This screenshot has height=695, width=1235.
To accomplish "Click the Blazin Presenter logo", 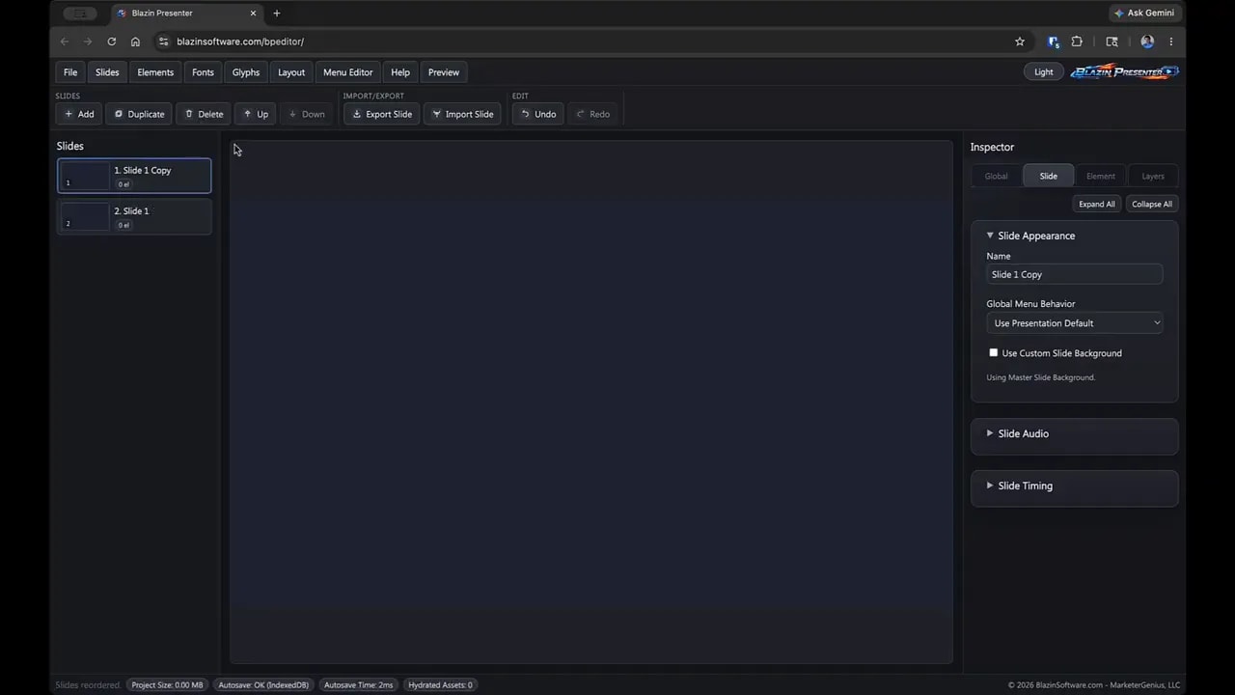I will pyautogui.click(x=1124, y=71).
